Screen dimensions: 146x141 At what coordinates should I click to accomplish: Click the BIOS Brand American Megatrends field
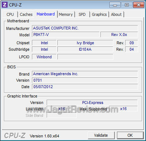[x=85, y=74]
